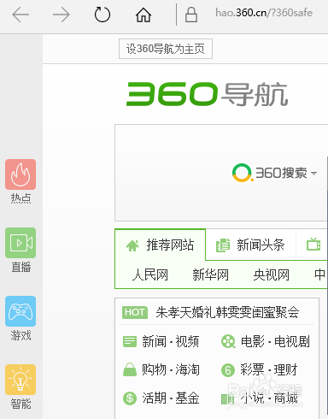
Task: Click the film reel icon beside 电影
Action: [x=228, y=341]
